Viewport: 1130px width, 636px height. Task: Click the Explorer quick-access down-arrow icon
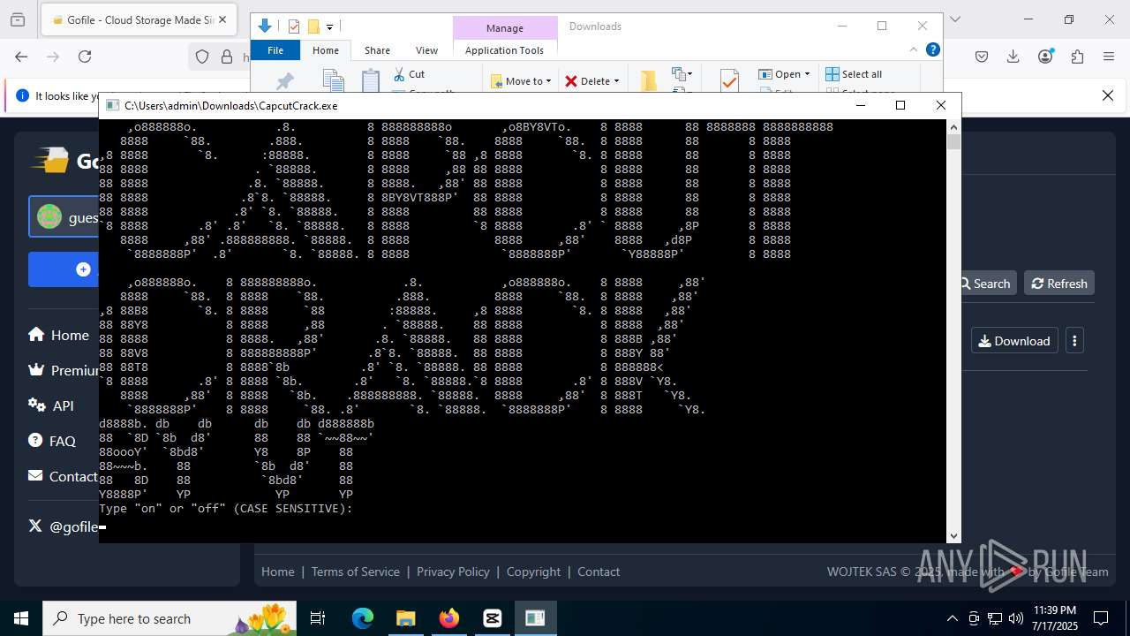coord(264,26)
